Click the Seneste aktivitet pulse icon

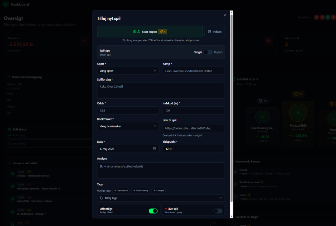tap(10, 163)
